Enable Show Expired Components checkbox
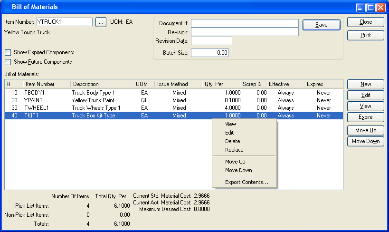The image size is (389, 232). click(x=8, y=52)
